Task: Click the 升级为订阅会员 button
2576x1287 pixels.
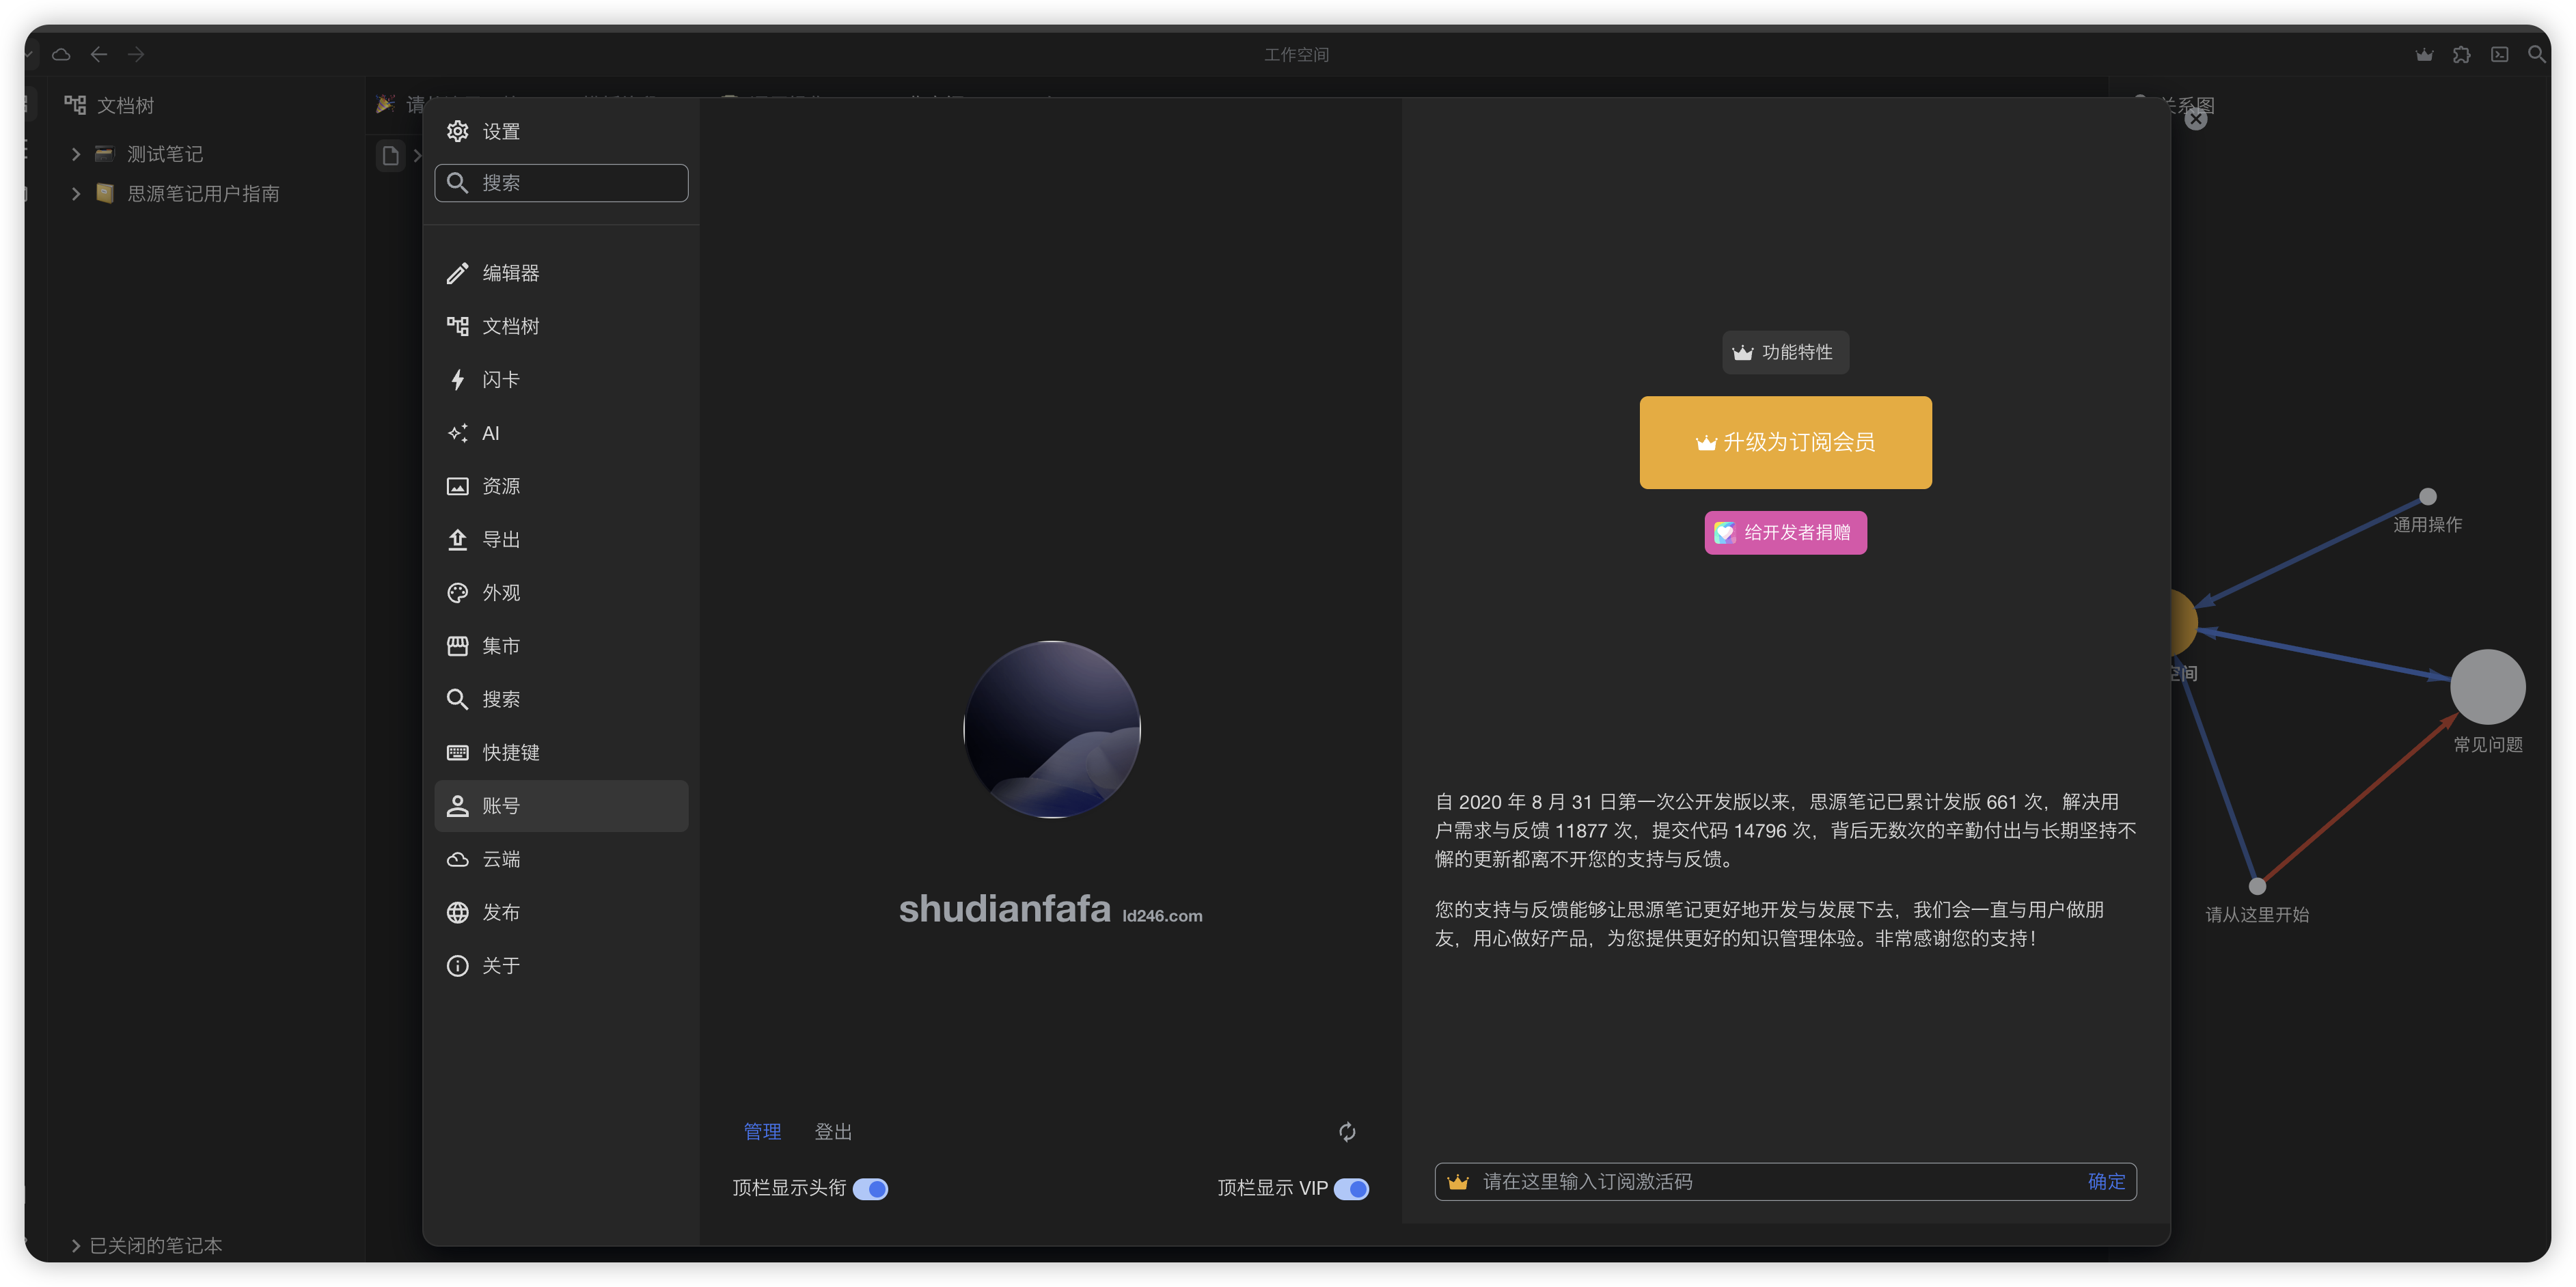Action: pos(1785,442)
